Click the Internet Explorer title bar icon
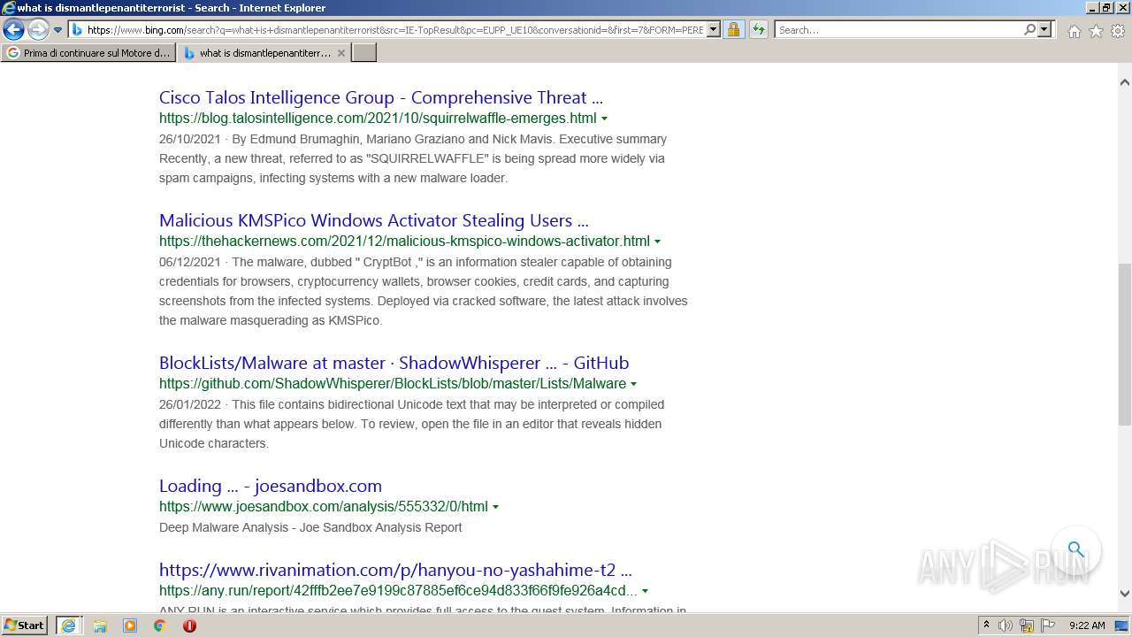 (8, 8)
